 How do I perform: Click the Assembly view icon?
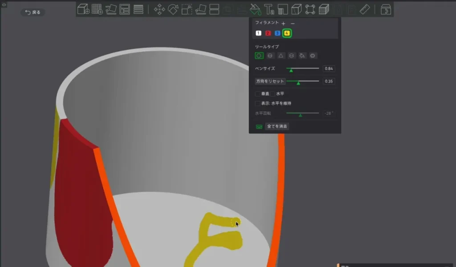tap(386, 9)
